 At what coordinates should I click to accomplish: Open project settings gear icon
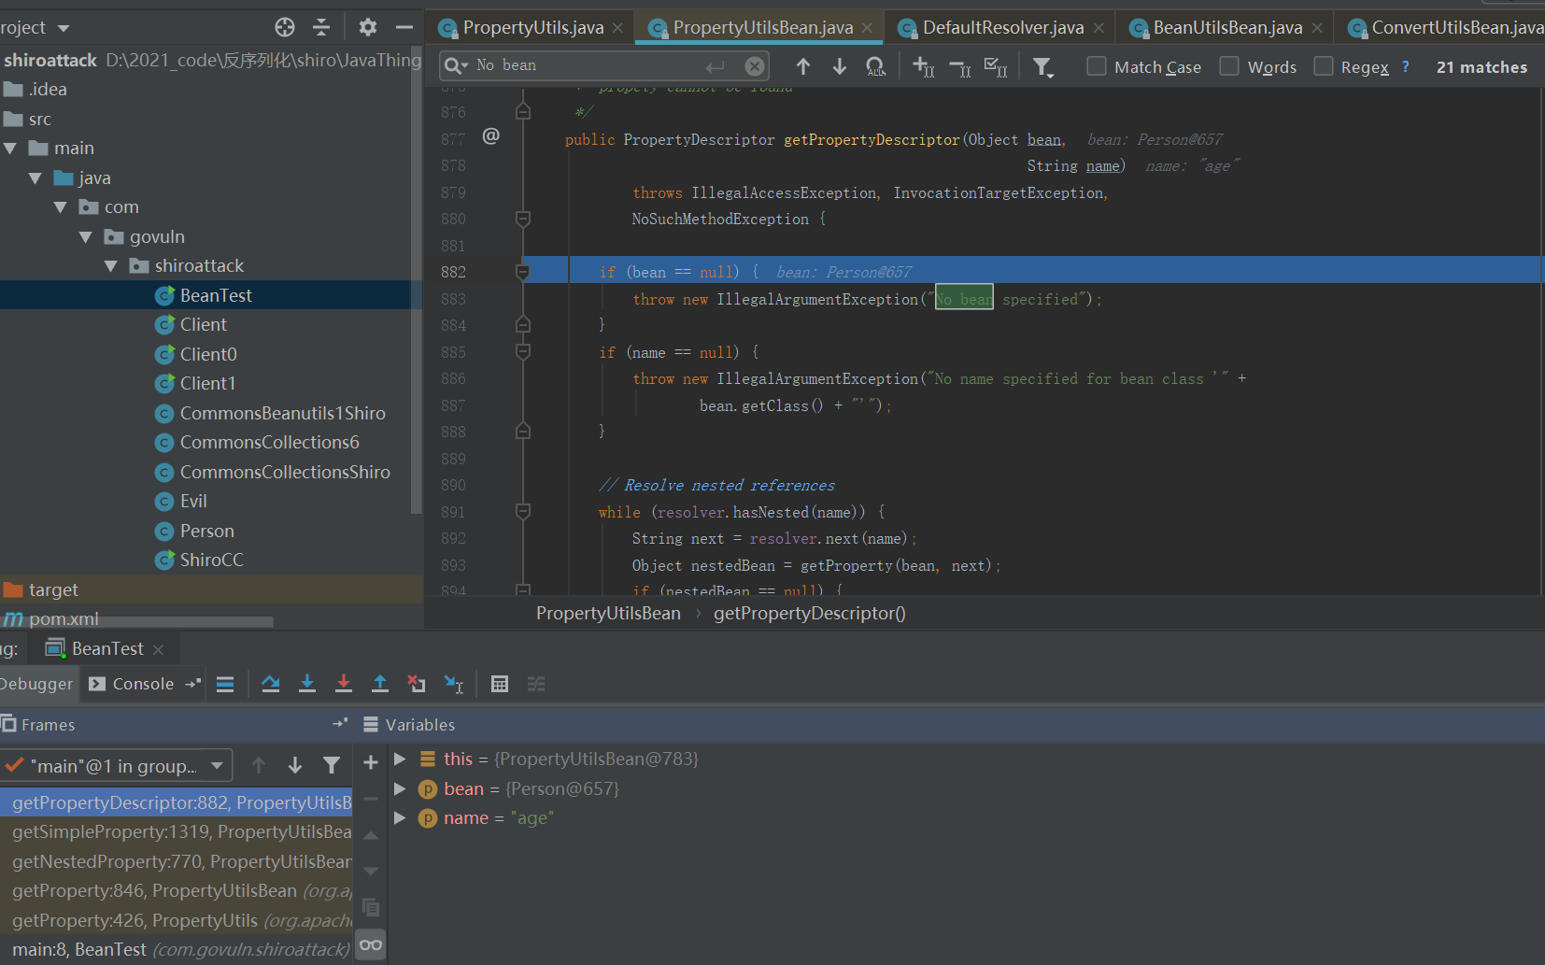pos(368,27)
